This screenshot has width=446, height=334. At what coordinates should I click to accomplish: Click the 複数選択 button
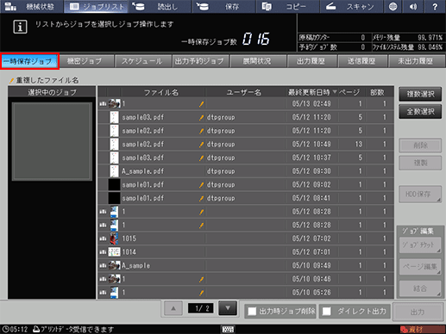click(420, 94)
